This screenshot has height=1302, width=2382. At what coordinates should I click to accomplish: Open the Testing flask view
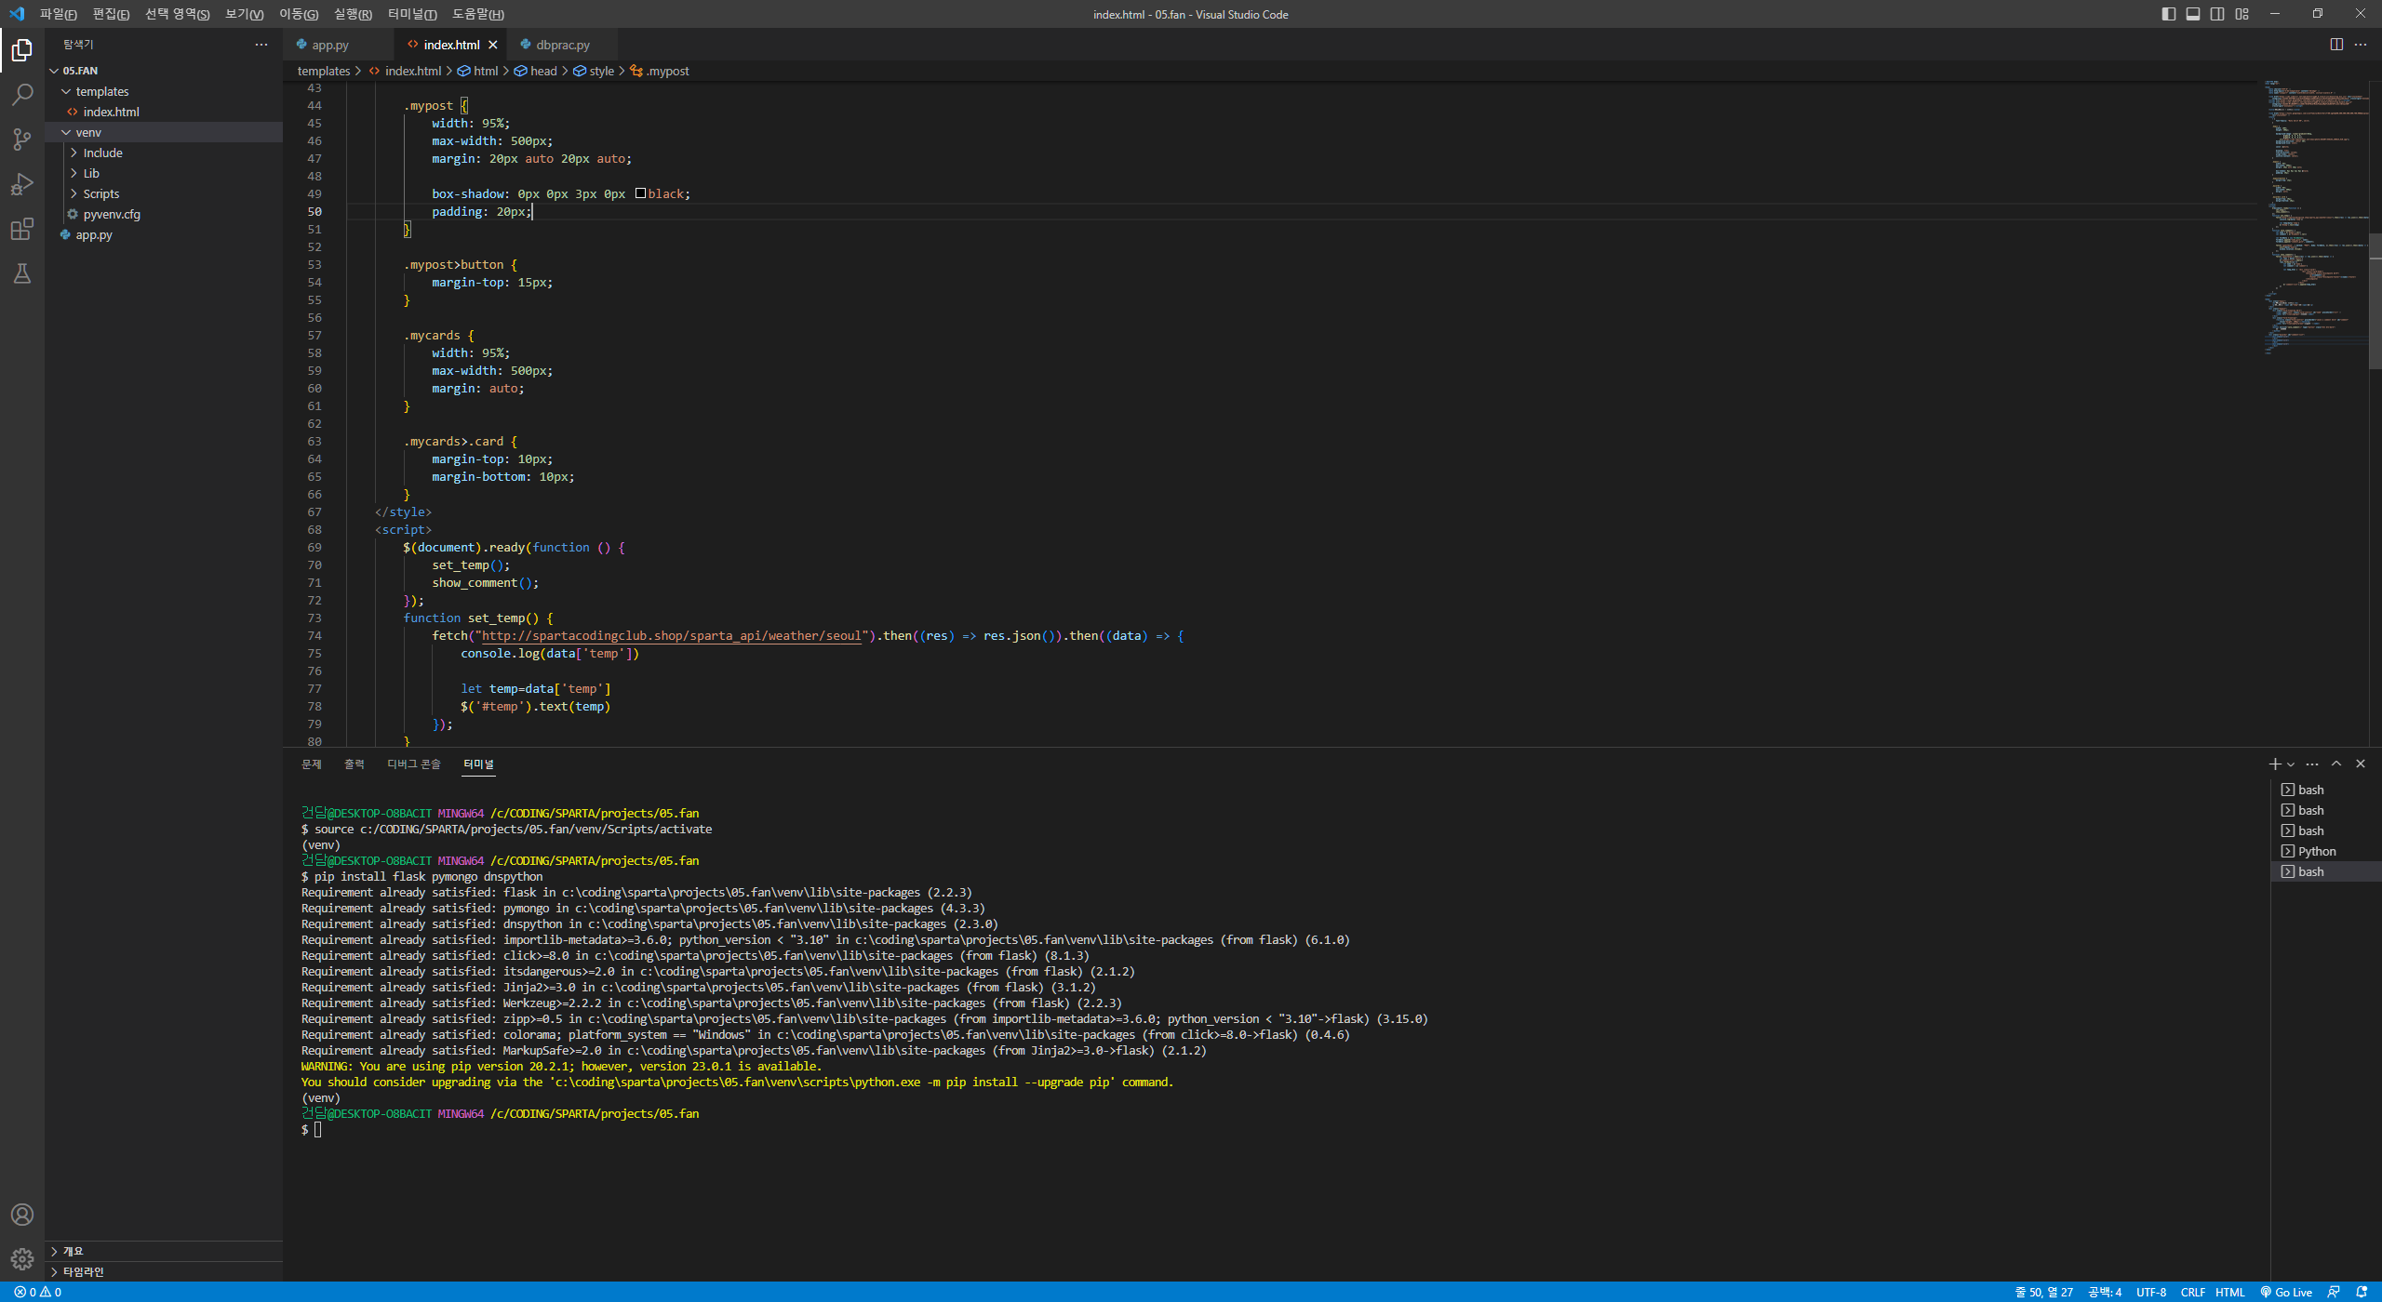coord(22,273)
